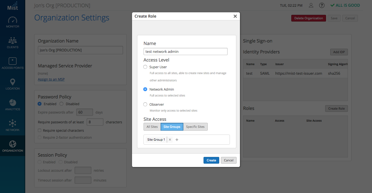372x193 pixels.
Task: Remove Site Group 1 tag
Action: coord(170,140)
